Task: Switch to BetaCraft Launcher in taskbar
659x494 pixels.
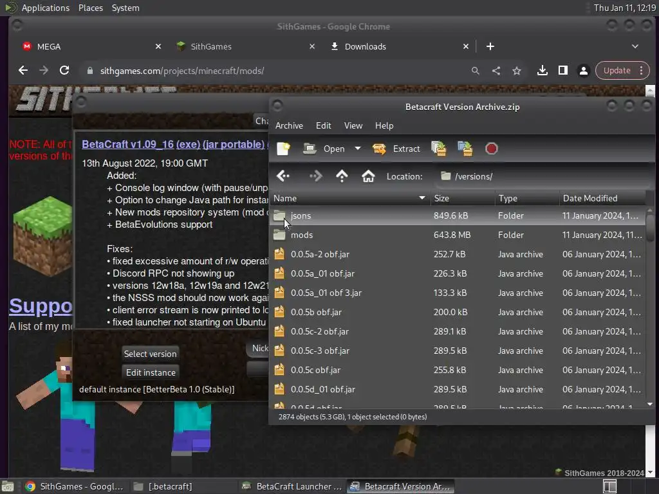Action: pos(292,486)
